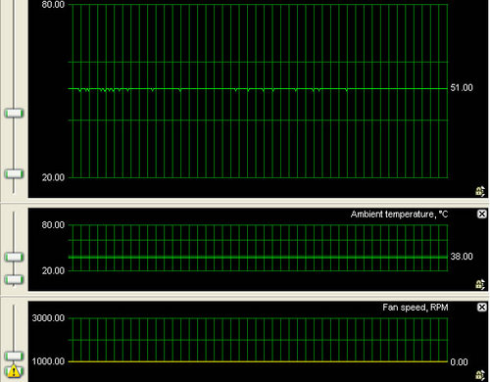Click the lock icon on the top temperature graph

(479, 191)
